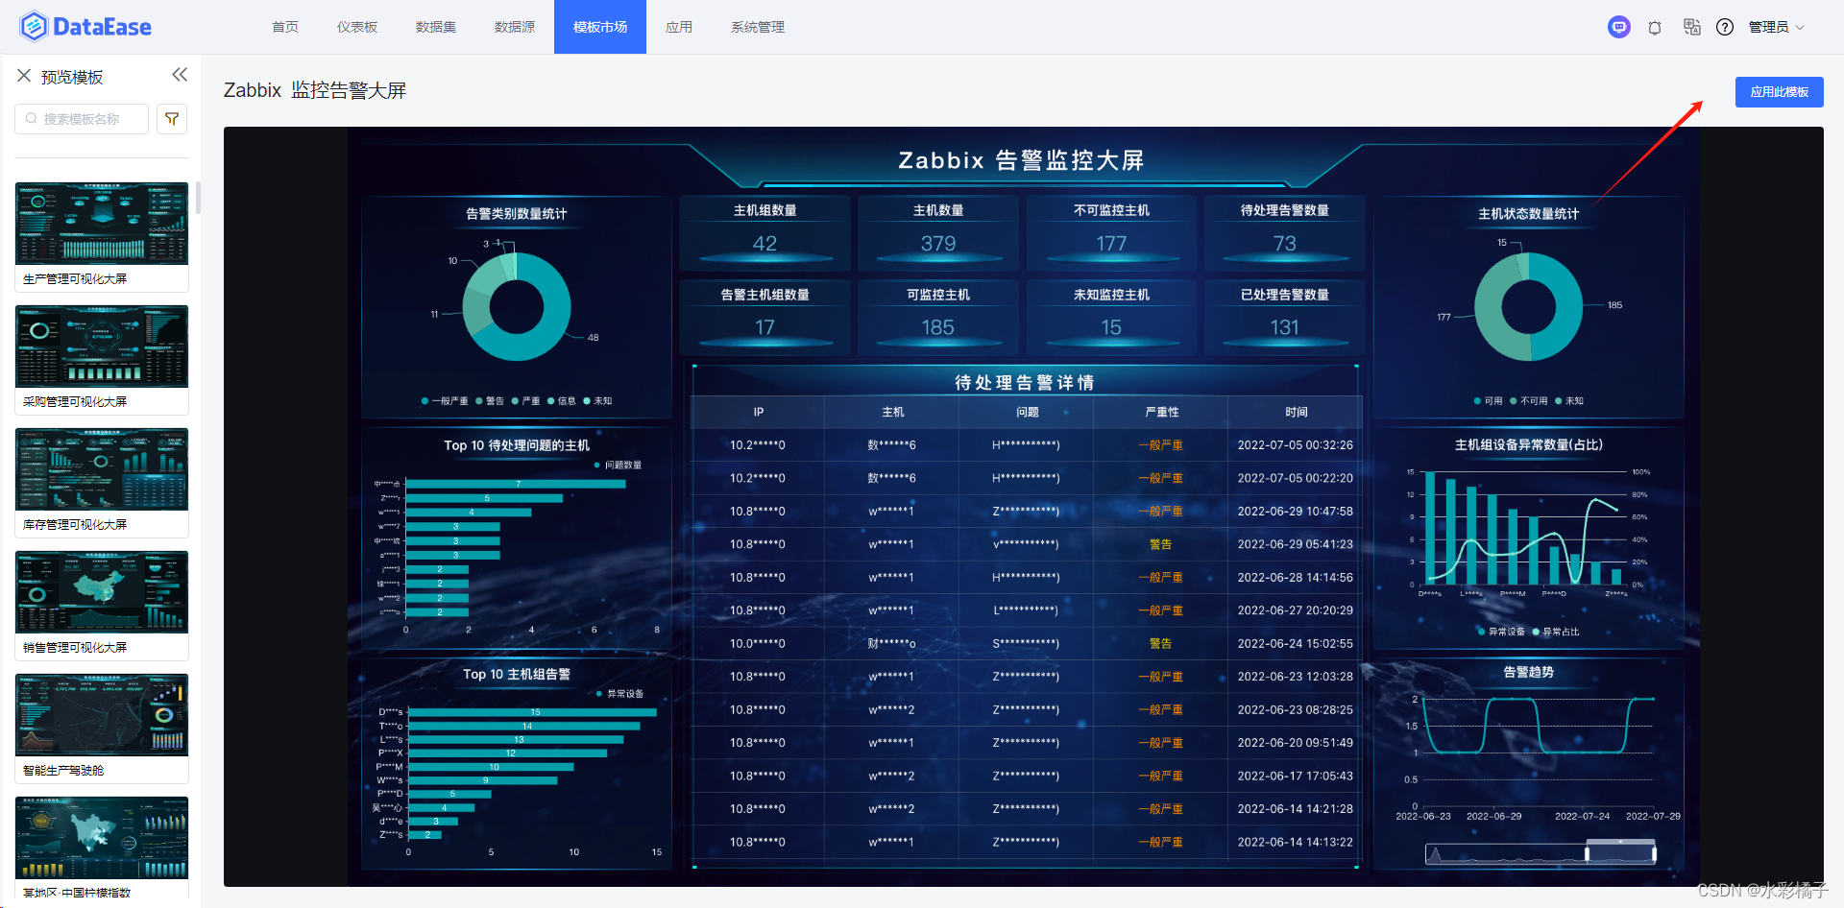Open notifications bell icon
This screenshot has height=908, width=1844.
[x=1655, y=28]
